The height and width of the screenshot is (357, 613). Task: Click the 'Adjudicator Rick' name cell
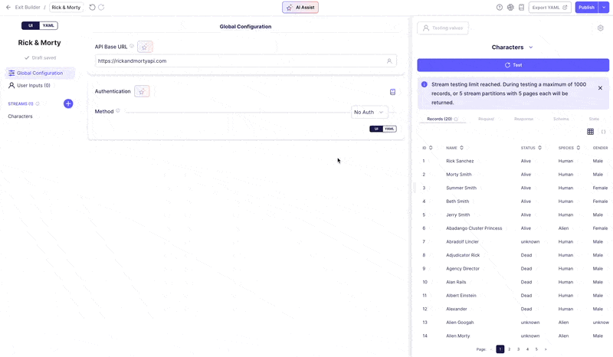463,255
